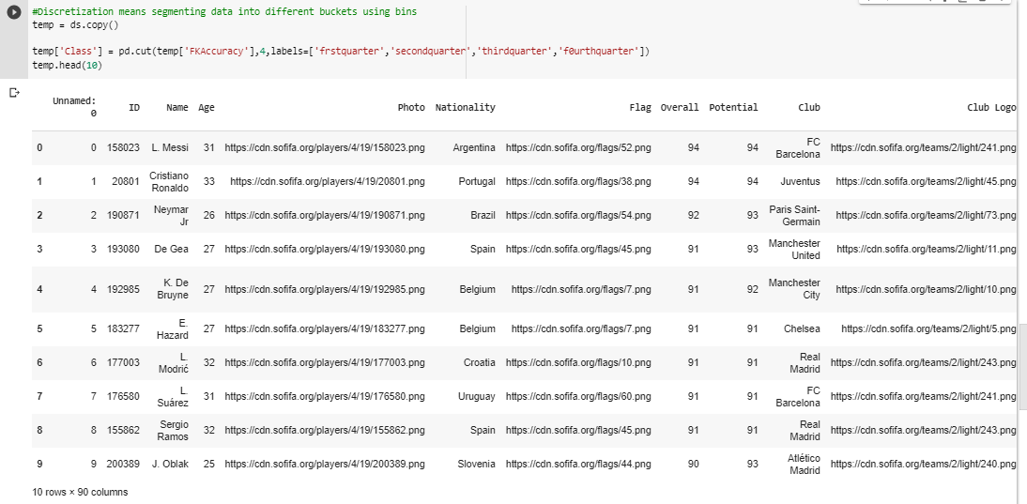Select the Nationality column header
Image resolution: width=1027 pixels, height=504 pixels.
click(x=465, y=107)
